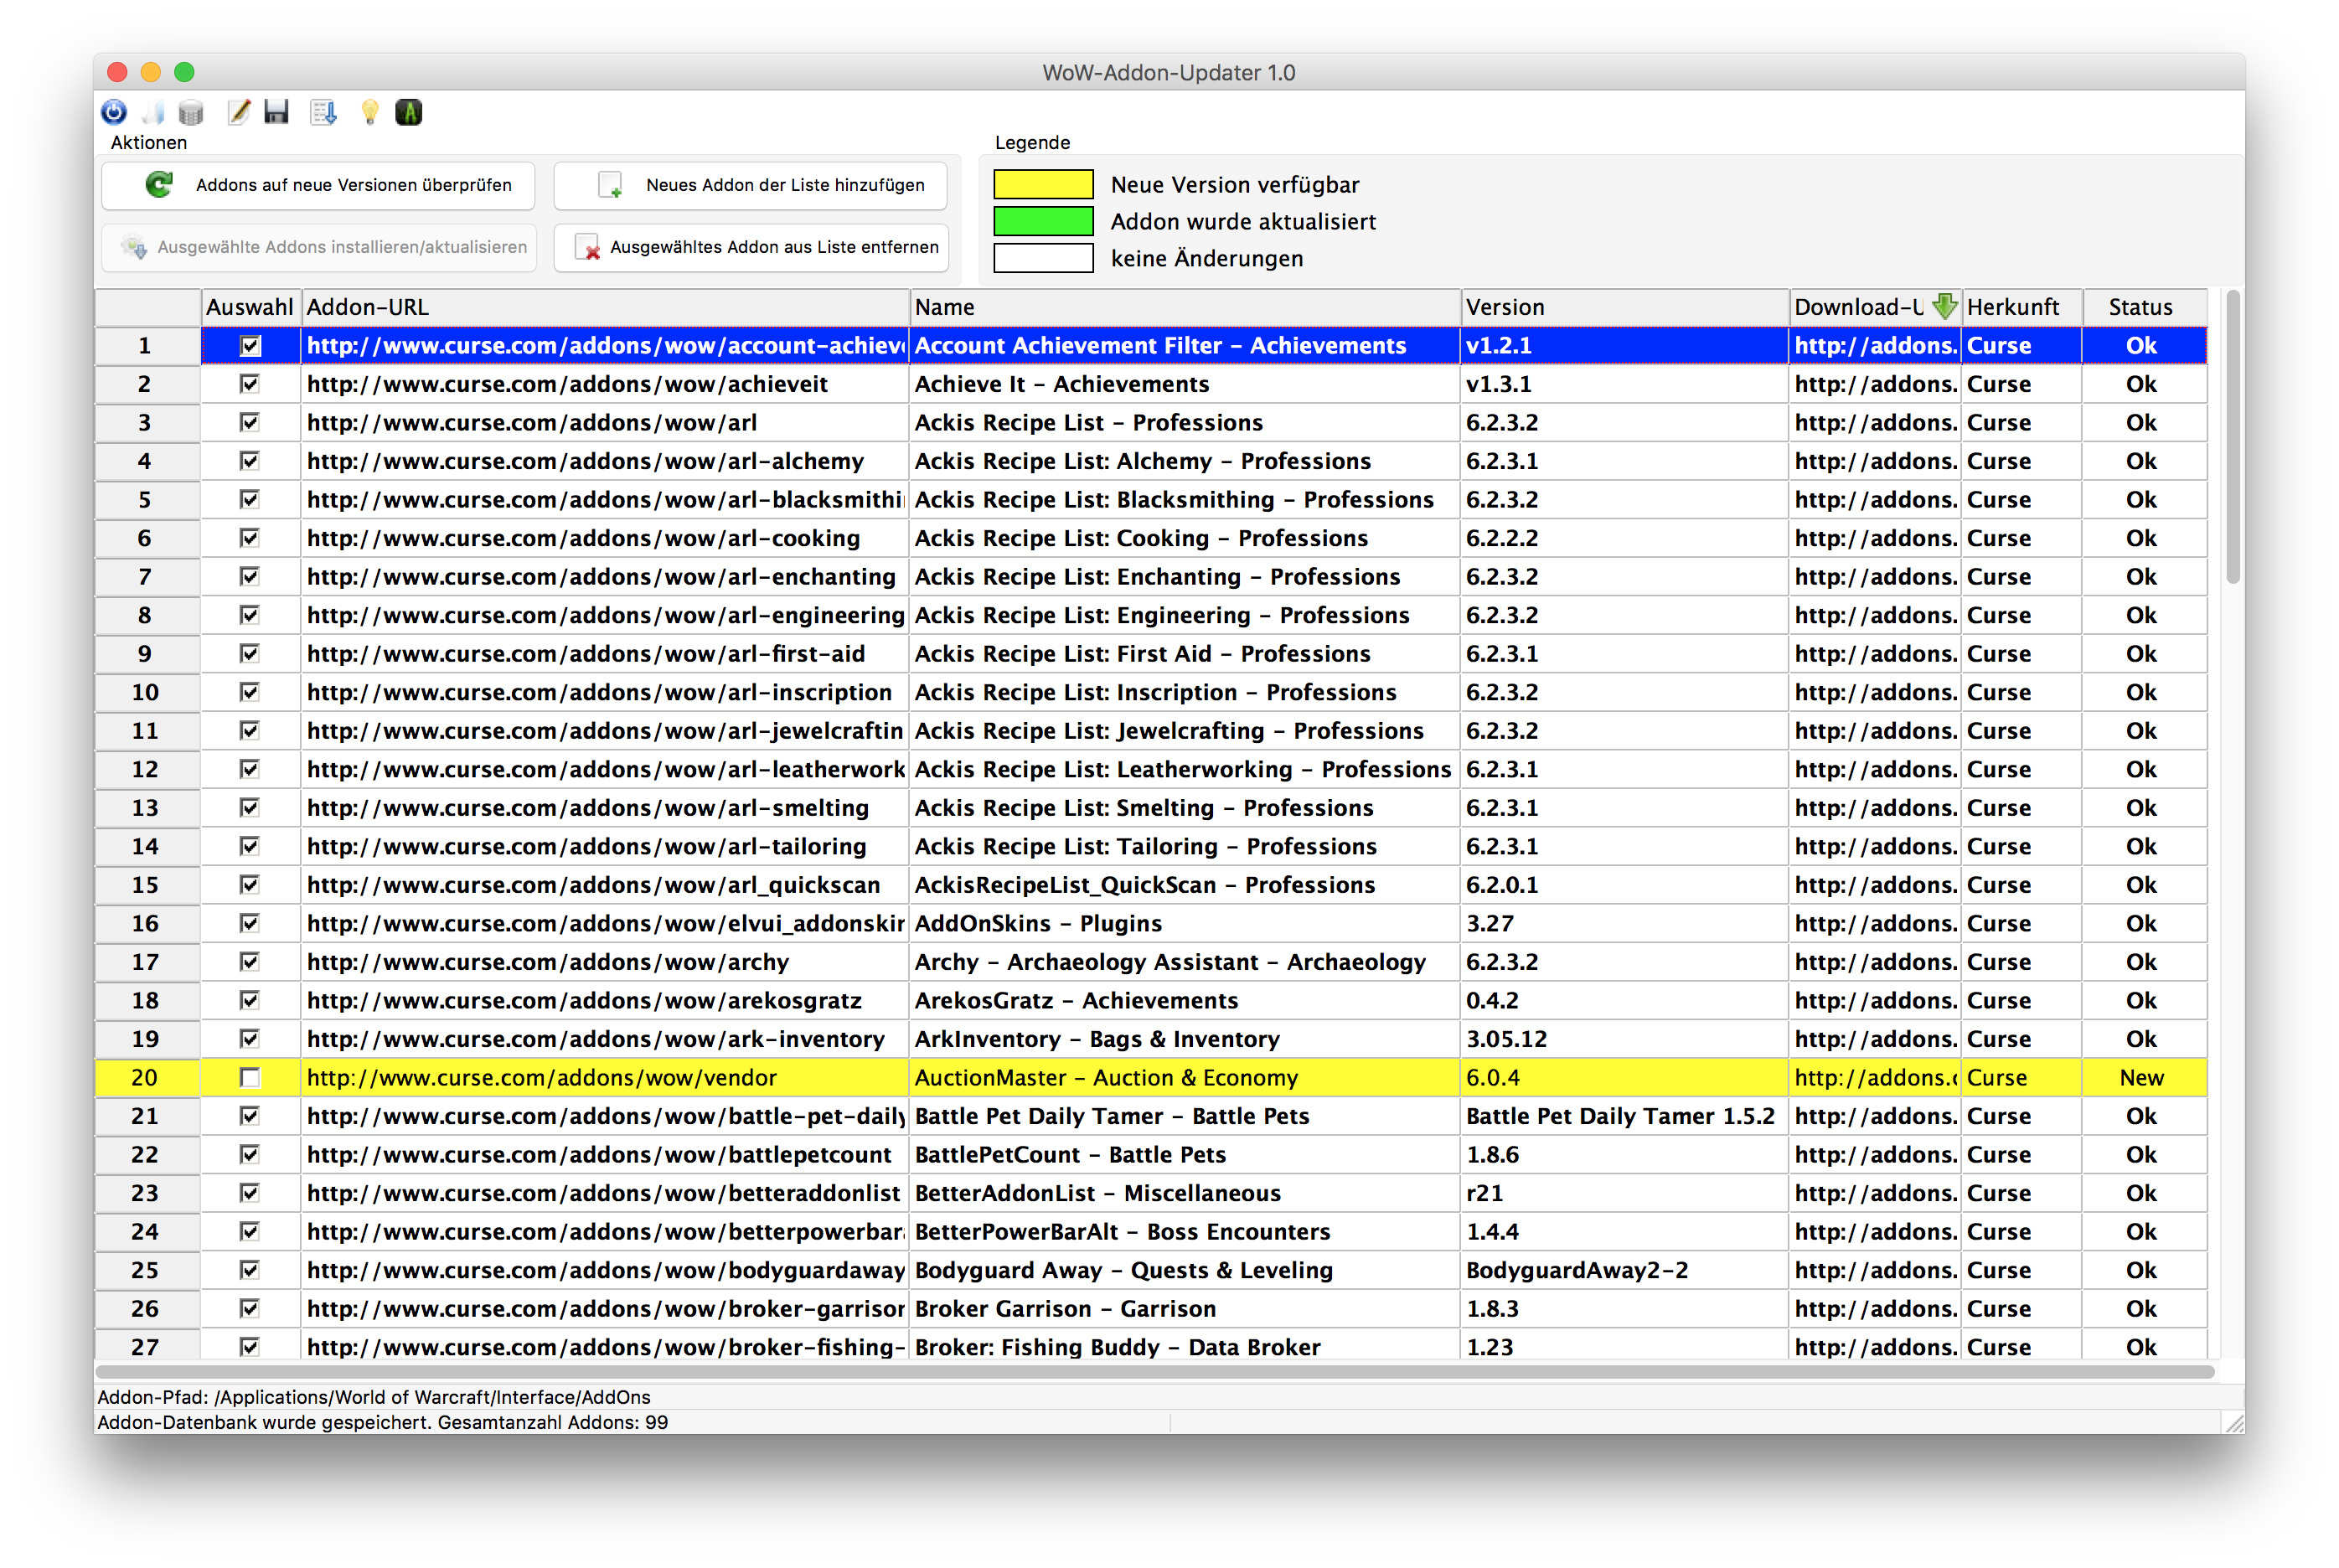
Task: Click URL cell ending in /wow/archy
Action: (605, 962)
